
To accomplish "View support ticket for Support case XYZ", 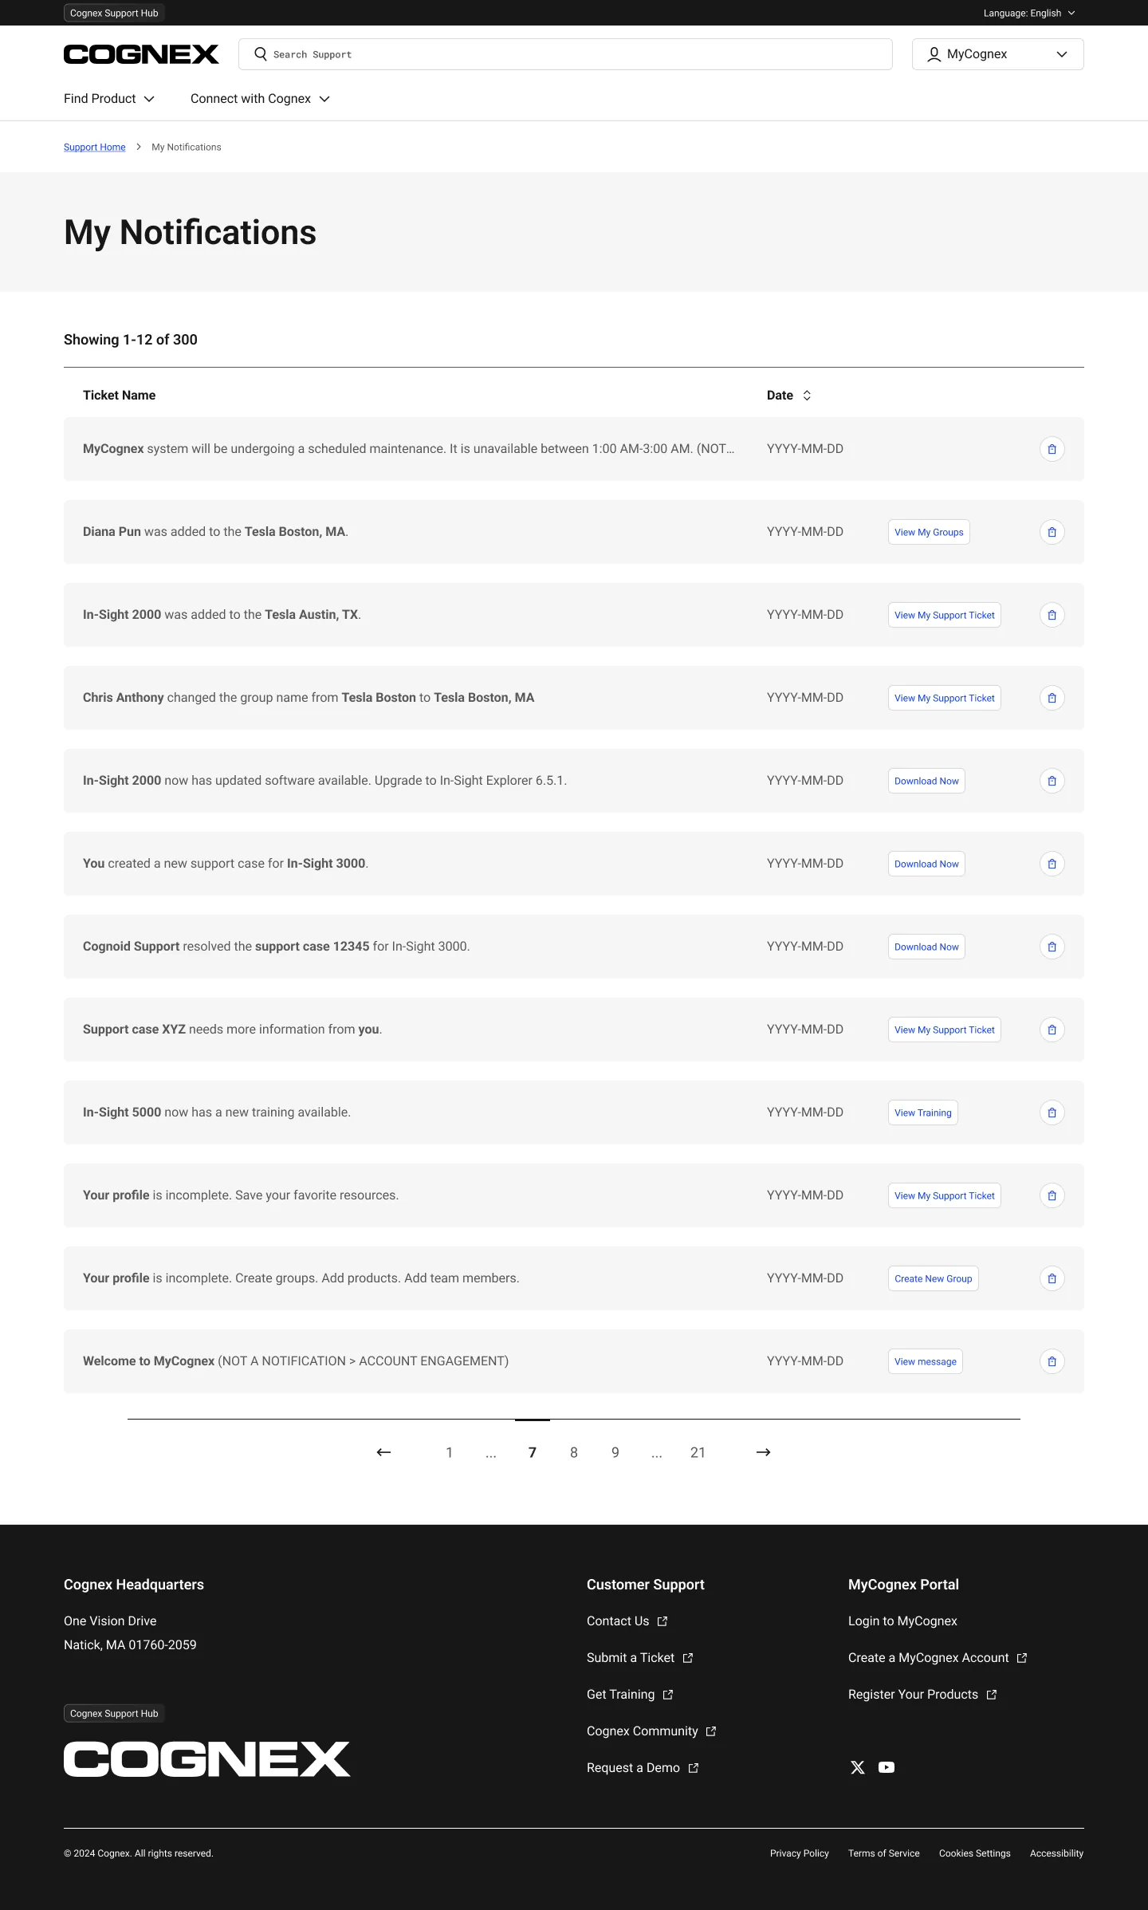I will 945,1030.
